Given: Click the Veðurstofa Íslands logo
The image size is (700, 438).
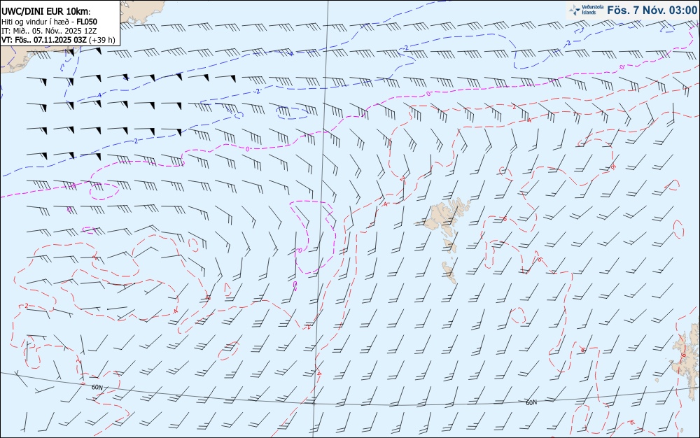Looking at the screenshot, I should [586, 10].
